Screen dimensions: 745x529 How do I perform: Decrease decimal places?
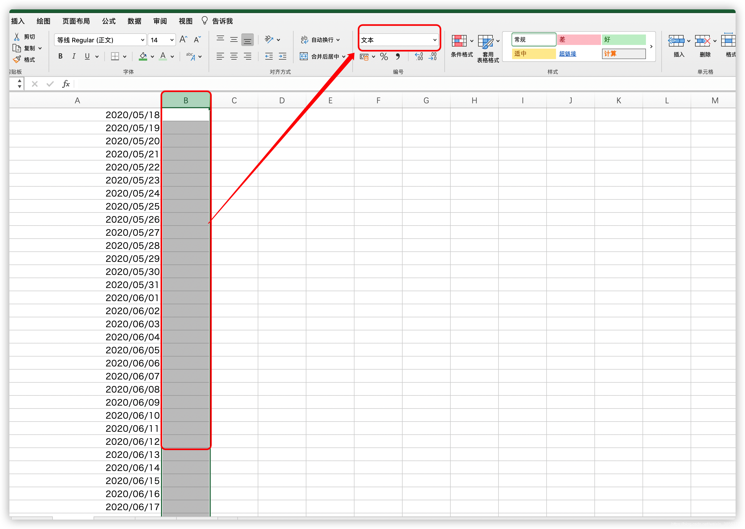tap(433, 57)
